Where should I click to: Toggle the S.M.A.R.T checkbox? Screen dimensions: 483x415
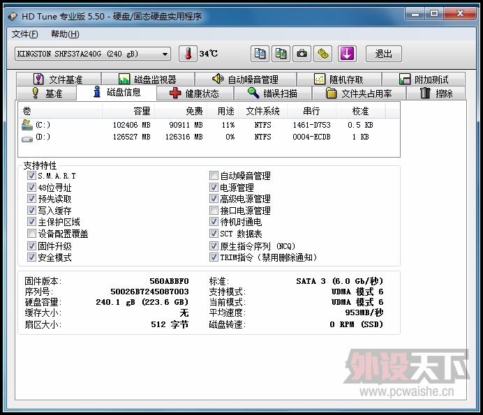click(31, 176)
